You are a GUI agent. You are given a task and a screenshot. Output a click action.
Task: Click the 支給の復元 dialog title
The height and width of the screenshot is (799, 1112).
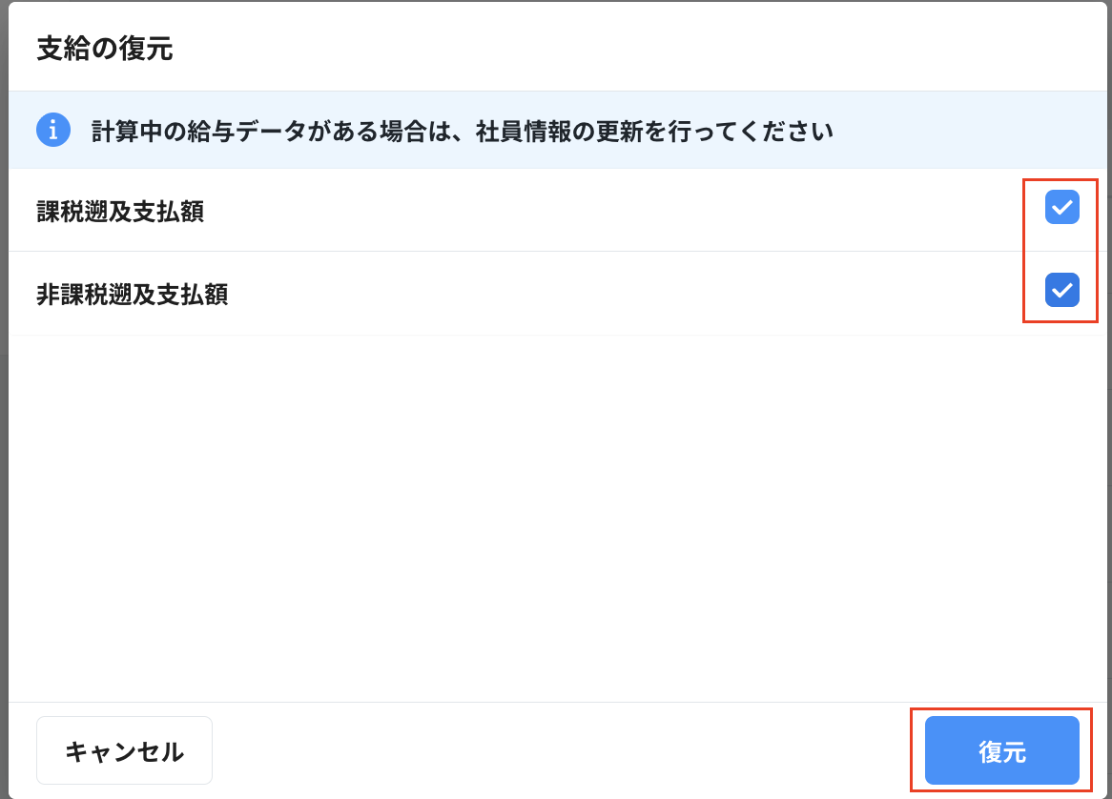click(x=105, y=49)
